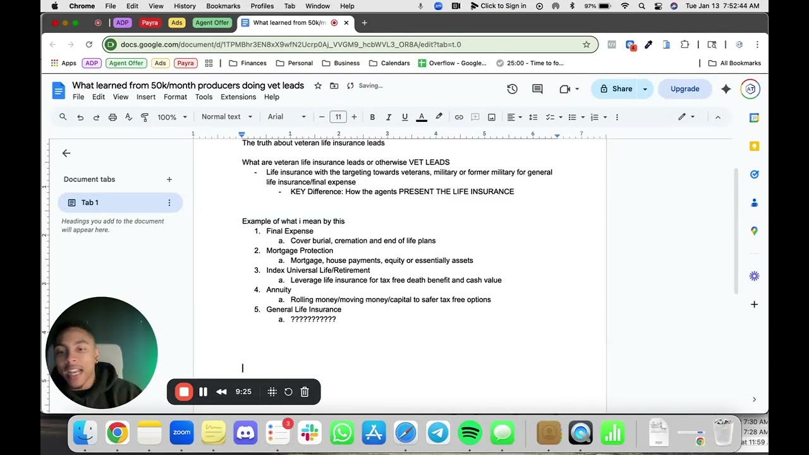The width and height of the screenshot is (809, 455).
Task: Open checklist menu dropdown
Action: (553, 117)
